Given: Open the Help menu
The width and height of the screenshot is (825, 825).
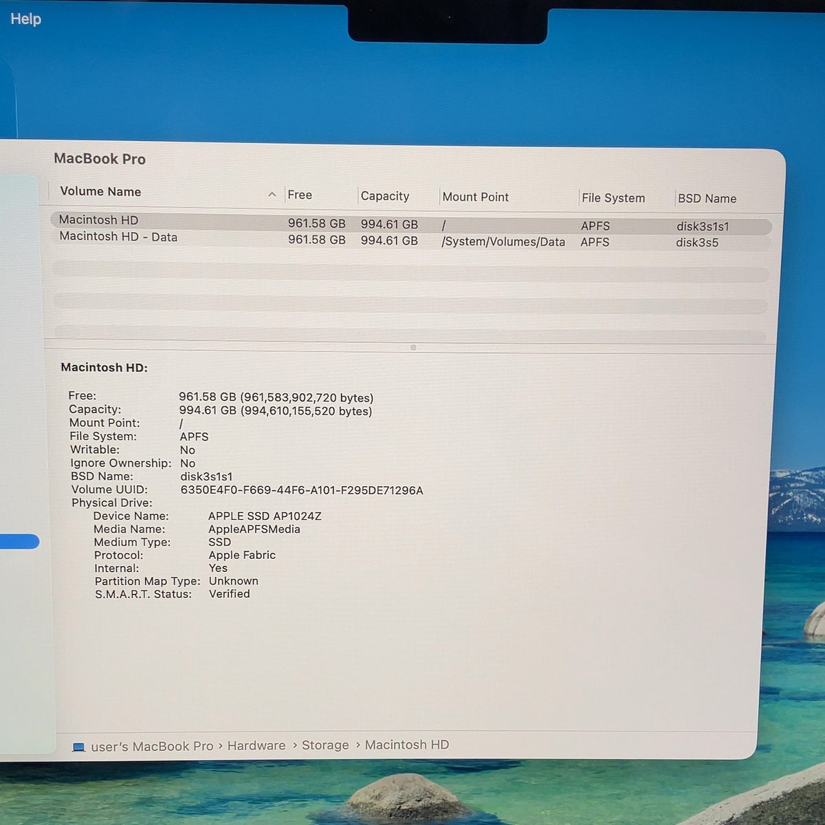Looking at the screenshot, I should [x=25, y=19].
